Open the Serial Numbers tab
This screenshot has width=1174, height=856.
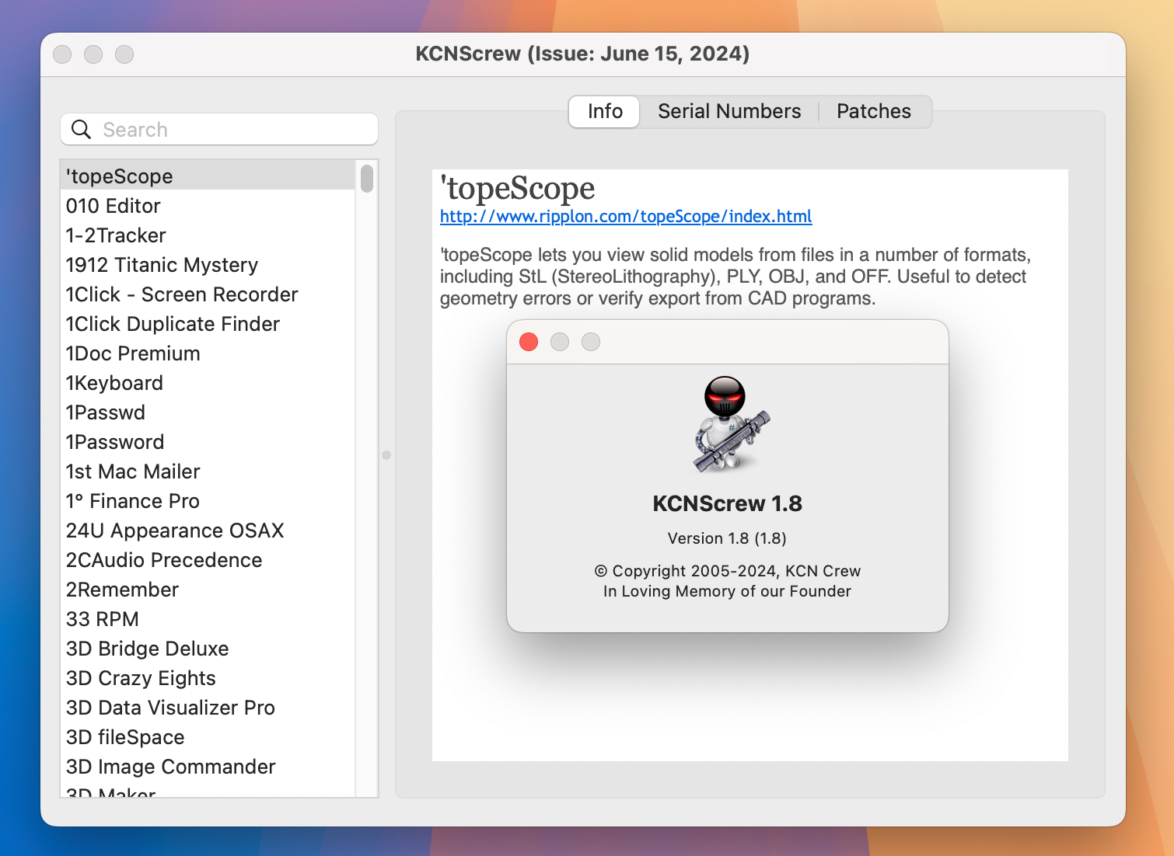(x=729, y=111)
